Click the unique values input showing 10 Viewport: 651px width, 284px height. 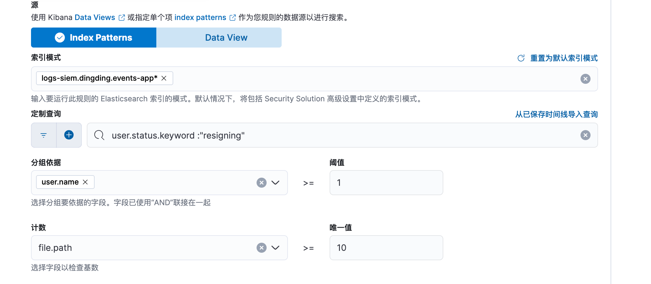click(x=386, y=248)
